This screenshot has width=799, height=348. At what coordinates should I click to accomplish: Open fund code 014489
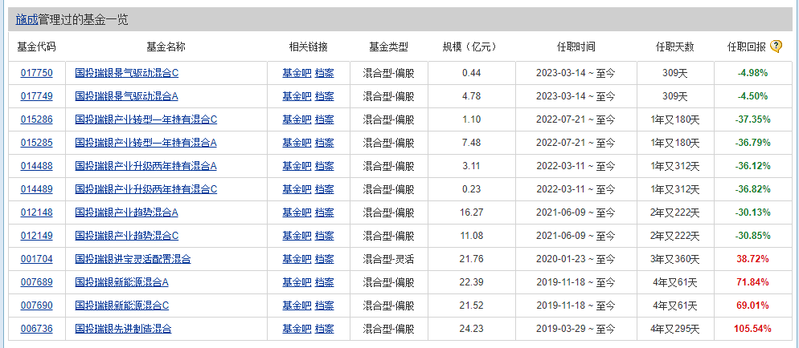[37, 189]
